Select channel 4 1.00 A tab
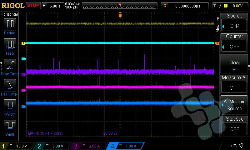250x150 pixels. 126,146
